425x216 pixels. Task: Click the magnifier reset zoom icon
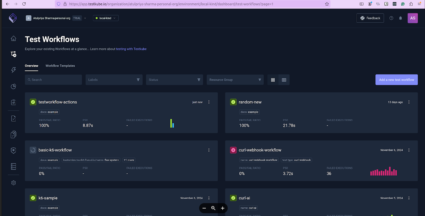(x=213, y=208)
